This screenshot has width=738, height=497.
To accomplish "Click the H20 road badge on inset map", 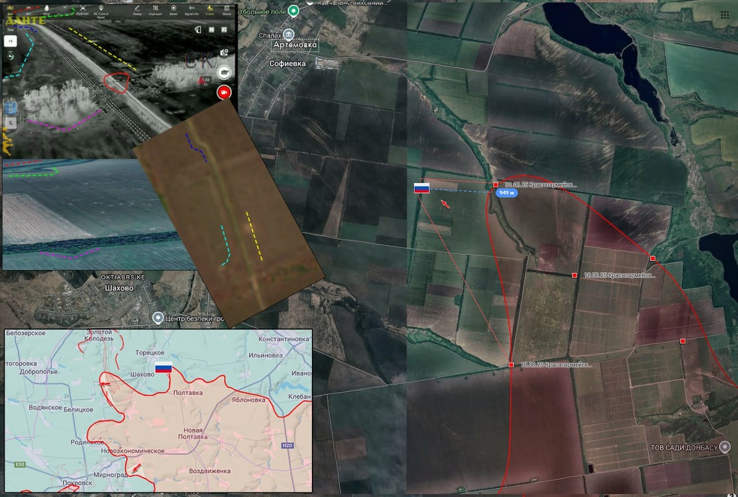I will click(287, 446).
